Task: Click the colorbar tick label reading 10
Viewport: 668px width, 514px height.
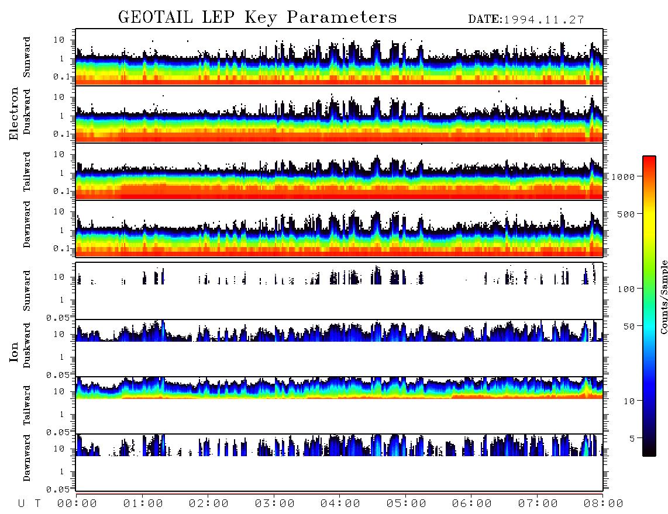Action: point(629,401)
